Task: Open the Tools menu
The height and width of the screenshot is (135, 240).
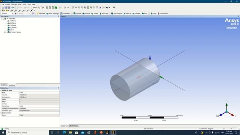Action: pyautogui.click(x=20, y=4)
